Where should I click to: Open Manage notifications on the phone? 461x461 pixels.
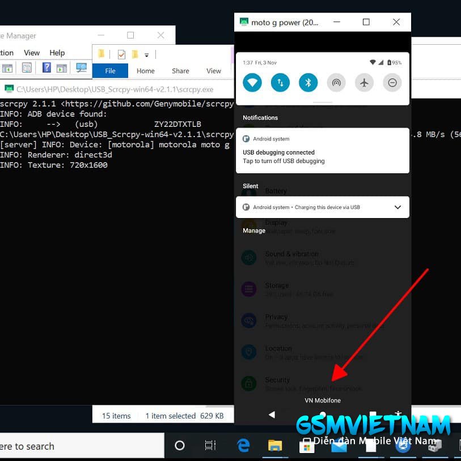[x=254, y=231]
